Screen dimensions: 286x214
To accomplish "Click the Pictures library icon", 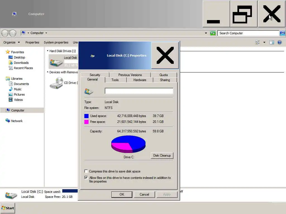I will (x=11, y=94).
